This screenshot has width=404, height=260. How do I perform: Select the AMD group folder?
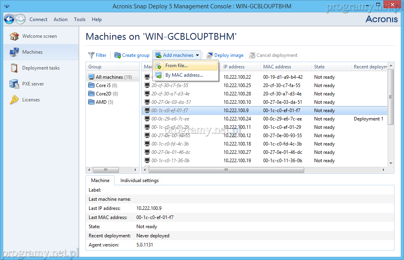click(101, 102)
